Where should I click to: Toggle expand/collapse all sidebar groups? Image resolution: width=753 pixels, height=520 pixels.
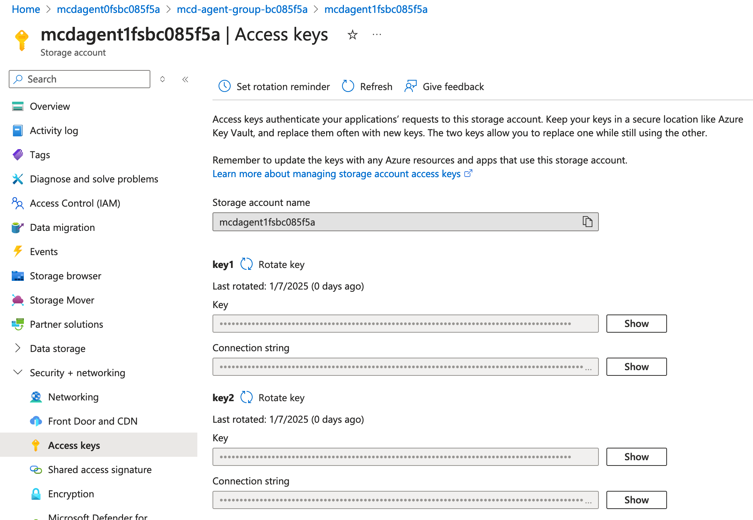click(x=162, y=79)
